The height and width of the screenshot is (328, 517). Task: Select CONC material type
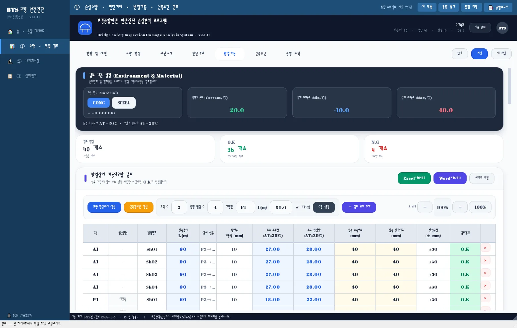tap(99, 103)
